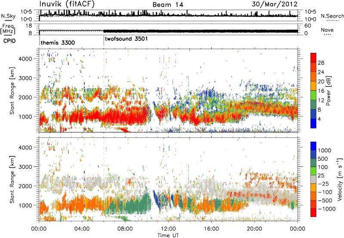Click the 'Beam 14' heading
Image resolution: width=344 pixels, height=238 pixels.
(168, 5)
